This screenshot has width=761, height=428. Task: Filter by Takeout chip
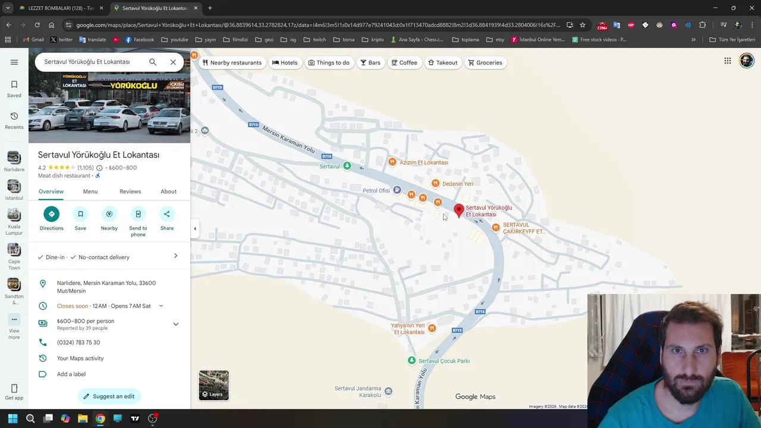[442, 62]
